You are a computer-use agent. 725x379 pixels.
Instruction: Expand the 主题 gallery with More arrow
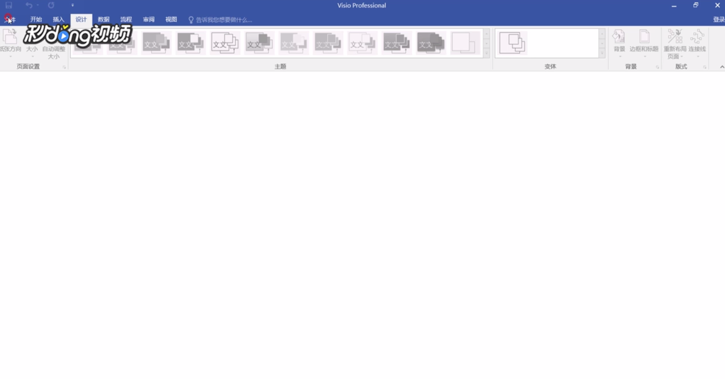[486, 53]
